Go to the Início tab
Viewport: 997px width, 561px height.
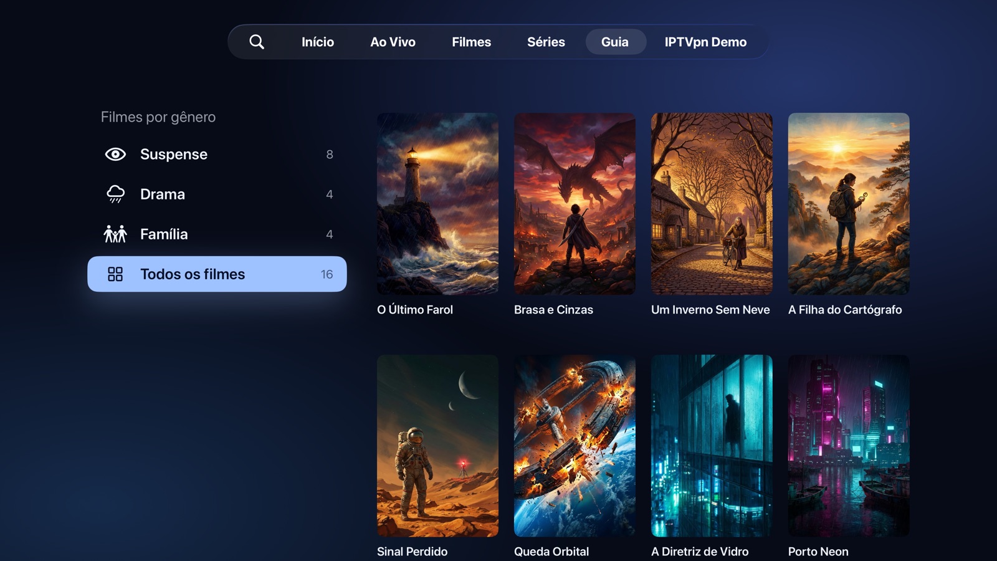[x=318, y=42]
